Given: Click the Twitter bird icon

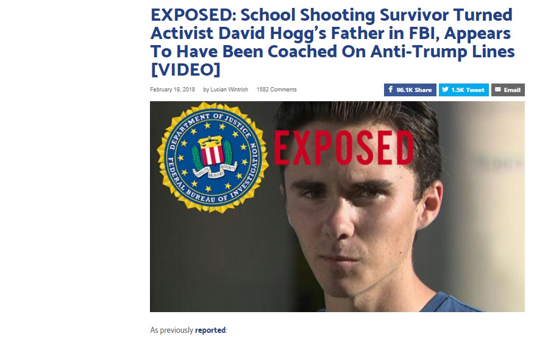Looking at the screenshot, I should tap(445, 90).
